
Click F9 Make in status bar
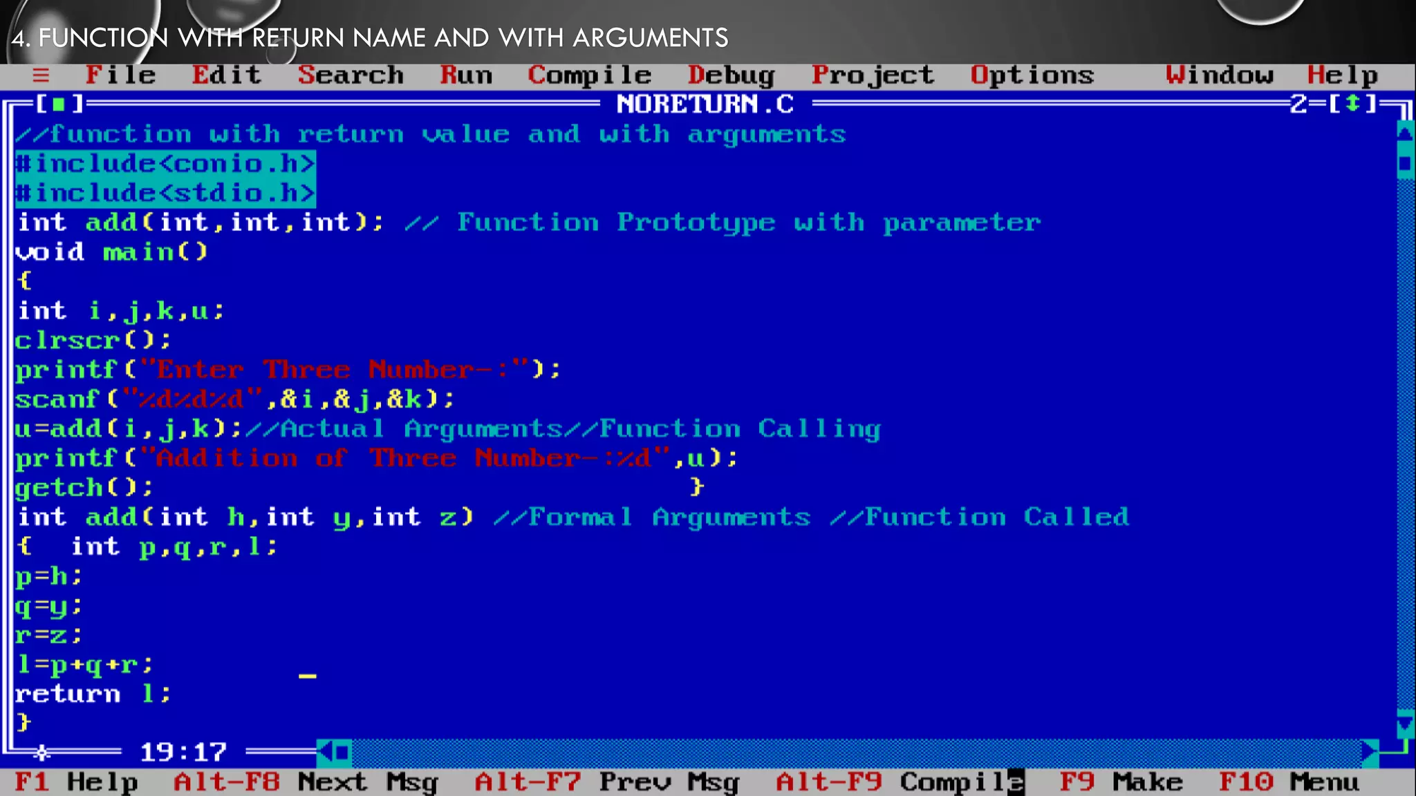coord(1121,782)
